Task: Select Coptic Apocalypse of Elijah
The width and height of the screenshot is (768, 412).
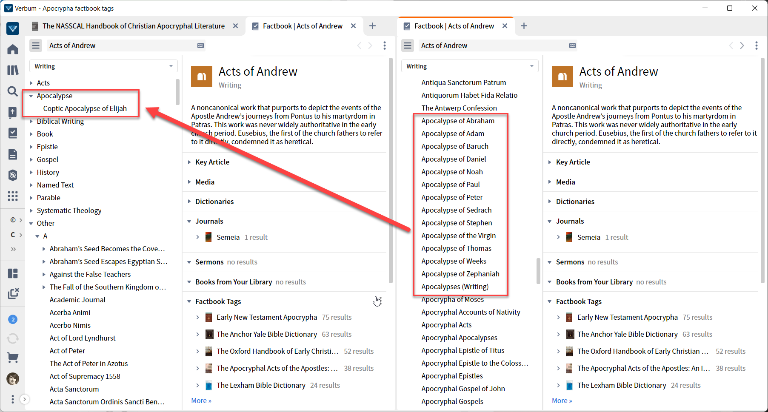Action: click(x=85, y=108)
